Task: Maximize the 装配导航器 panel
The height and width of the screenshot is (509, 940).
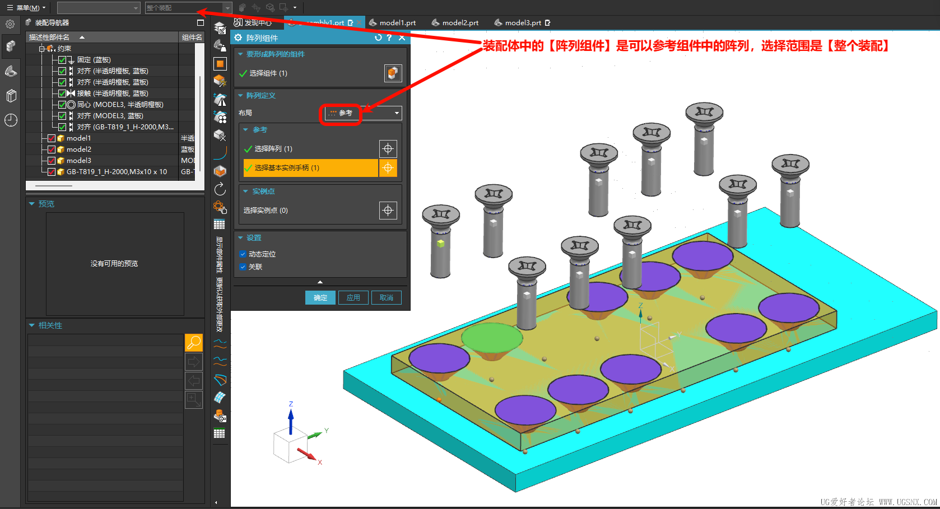Action: 201,23
